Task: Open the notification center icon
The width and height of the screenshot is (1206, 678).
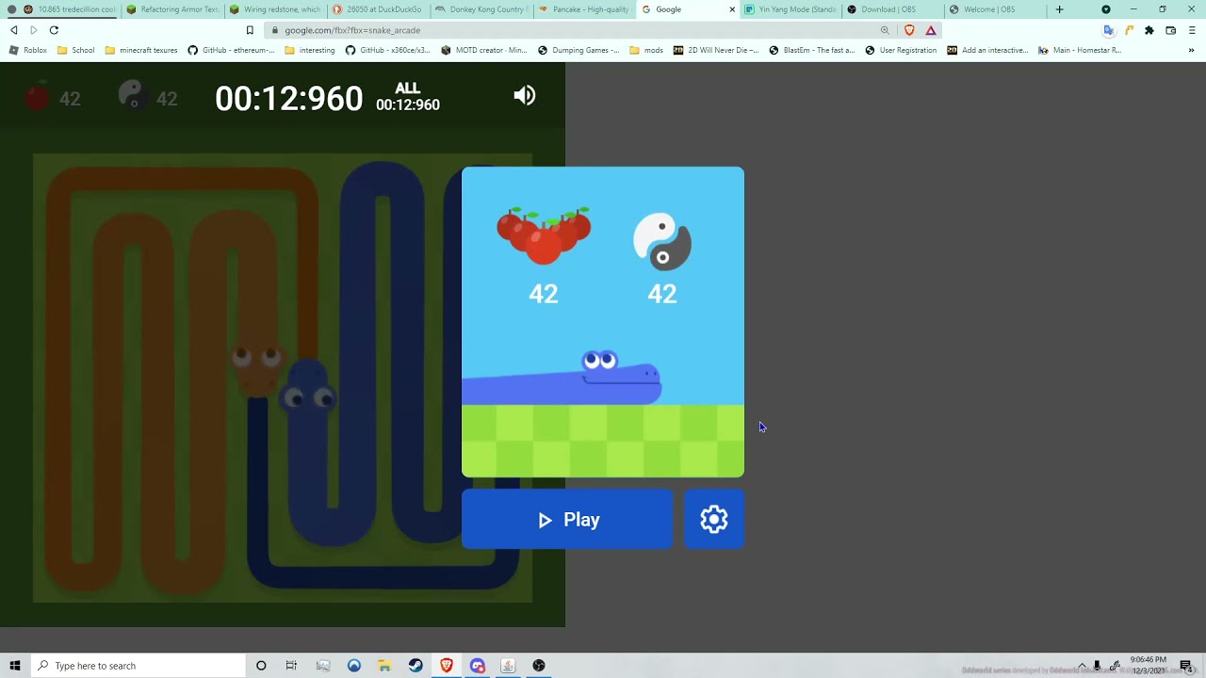Action: point(1186,666)
